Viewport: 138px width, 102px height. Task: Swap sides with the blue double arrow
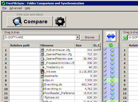(x=111, y=36)
